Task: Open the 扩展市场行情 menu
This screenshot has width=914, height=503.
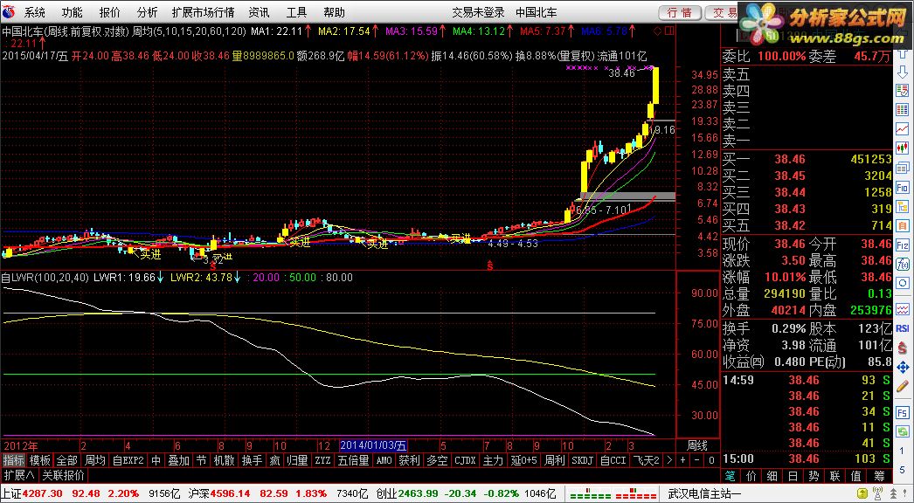Action: coord(204,12)
